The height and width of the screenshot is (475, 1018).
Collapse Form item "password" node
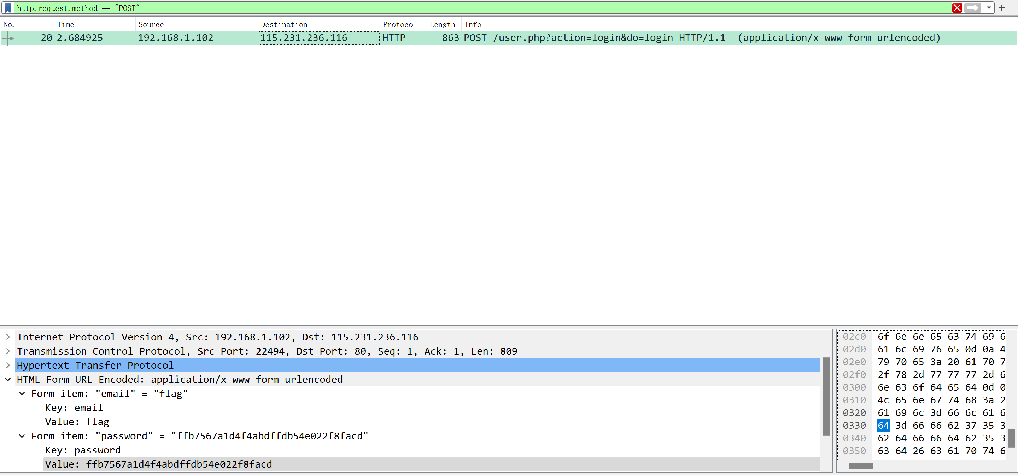[22, 436]
